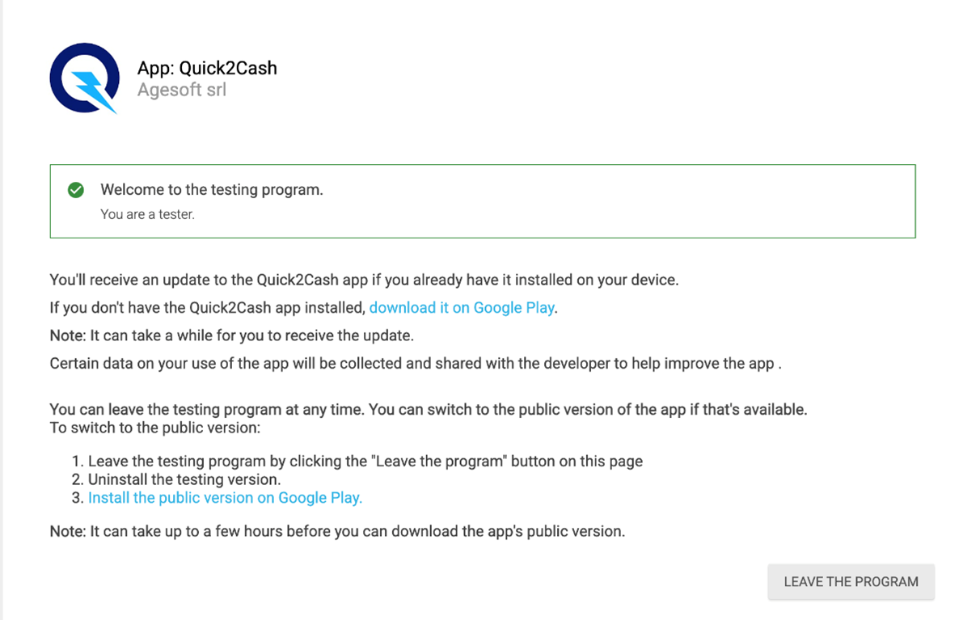The width and height of the screenshot is (963, 620).
Task: Click the note about receiving the update taking a while
Action: pos(231,335)
